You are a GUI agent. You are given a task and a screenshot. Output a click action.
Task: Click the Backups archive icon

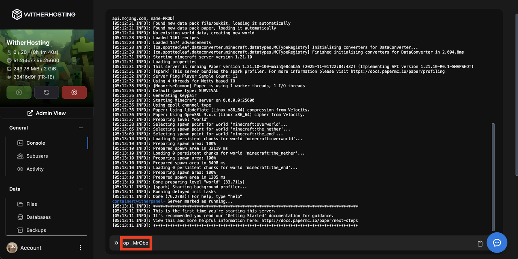tap(20, 230)
